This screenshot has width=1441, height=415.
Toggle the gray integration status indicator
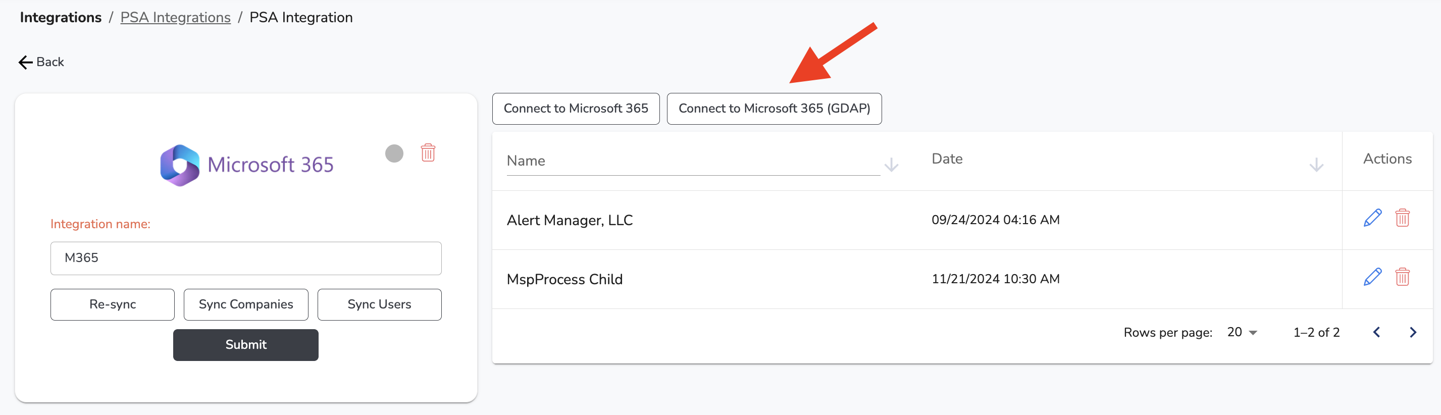pos(394,153)
